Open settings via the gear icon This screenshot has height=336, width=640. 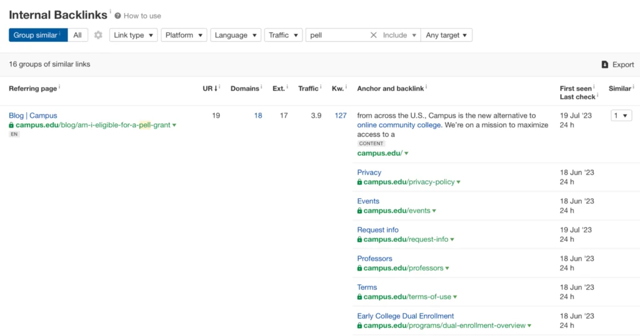tap(98, 35)
